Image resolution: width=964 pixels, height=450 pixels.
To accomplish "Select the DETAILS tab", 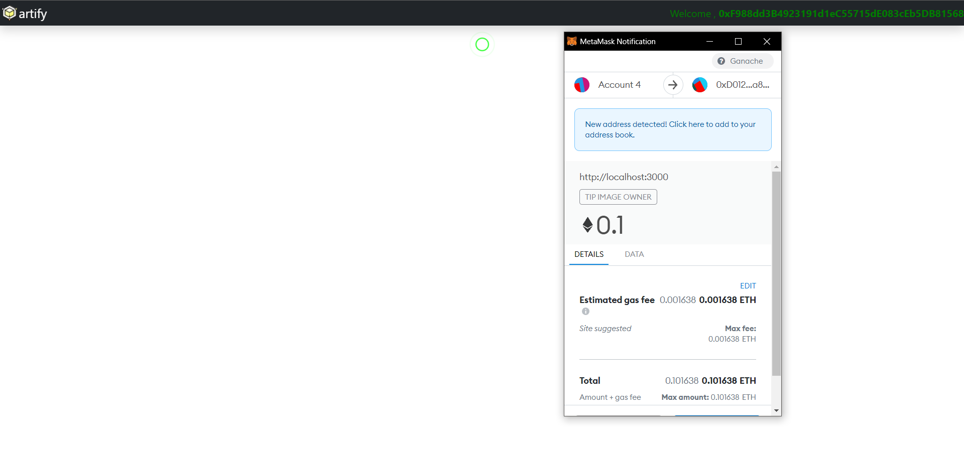I will pos(589,254).
